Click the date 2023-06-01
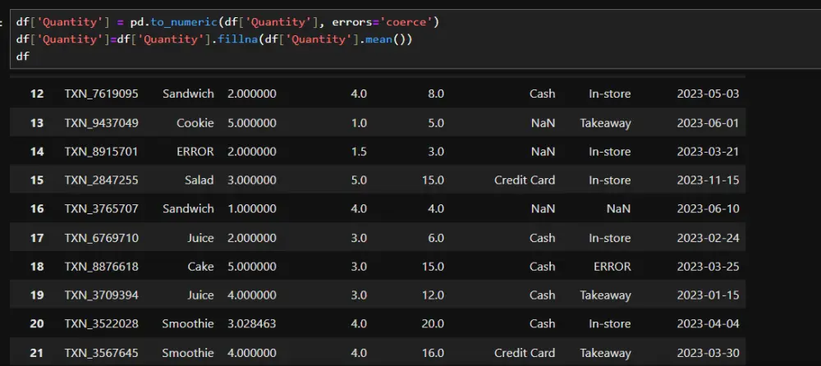Screen dimensions: 821x366 point(708,123)
